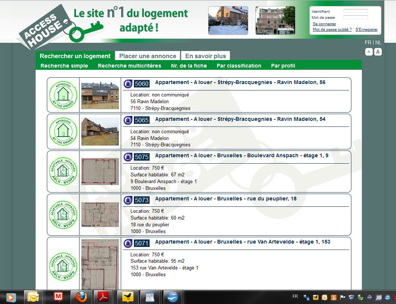
Task: Click the listing number 5060
Action: pyautogui.click(x=142, y=84)
